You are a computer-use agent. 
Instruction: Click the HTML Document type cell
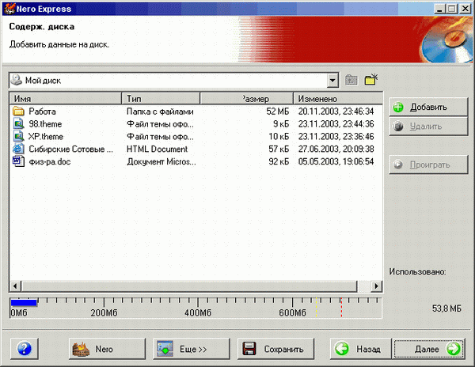coord(157,149)
